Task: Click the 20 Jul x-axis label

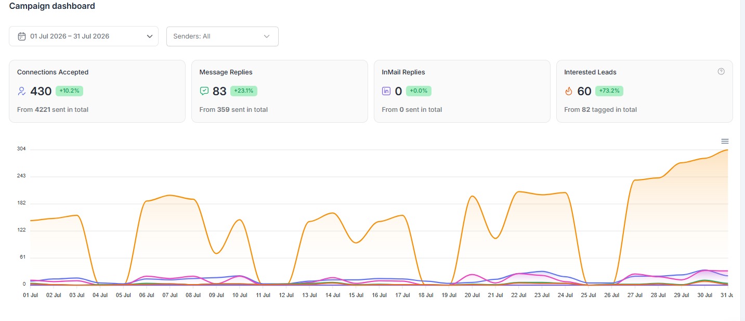Action: click(472, 295)
